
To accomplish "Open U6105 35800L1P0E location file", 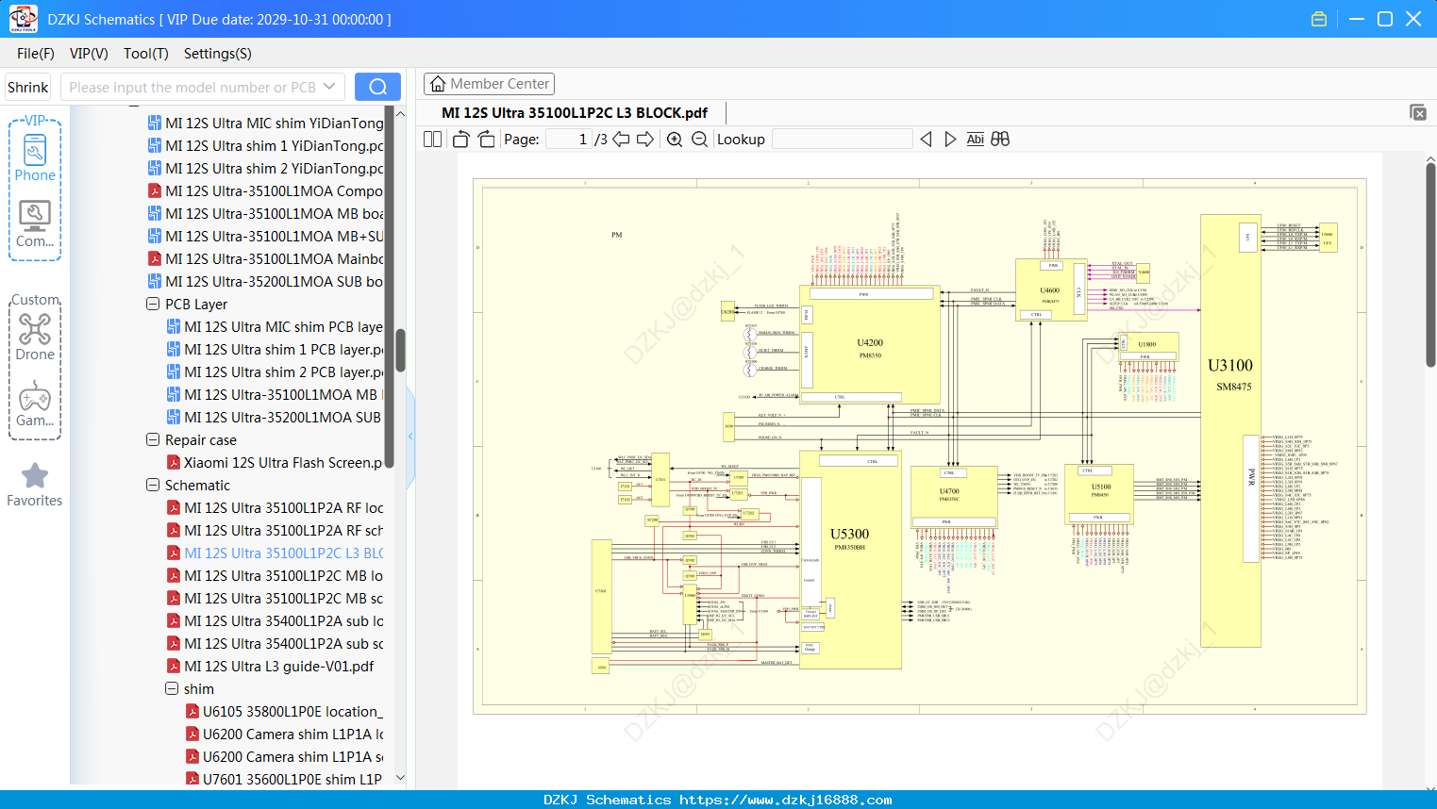I will [285, 711].
